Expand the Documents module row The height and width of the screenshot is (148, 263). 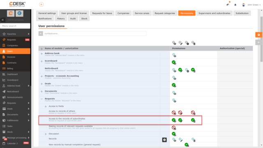(42, 91)
